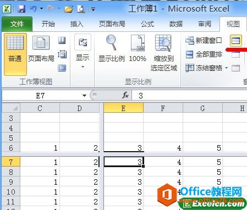Switch to the 开始 tab
This screenshot has width=247, height=210.
48,24
